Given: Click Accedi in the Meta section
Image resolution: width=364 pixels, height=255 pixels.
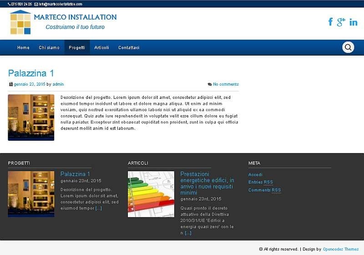Looking at the screenshot, I should click(255, 174).
